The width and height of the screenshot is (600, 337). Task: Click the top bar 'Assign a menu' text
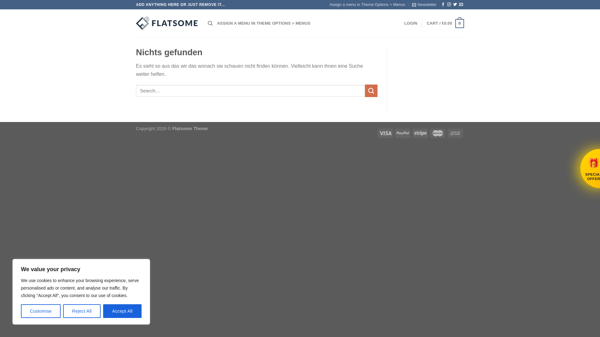click(367, 5)
